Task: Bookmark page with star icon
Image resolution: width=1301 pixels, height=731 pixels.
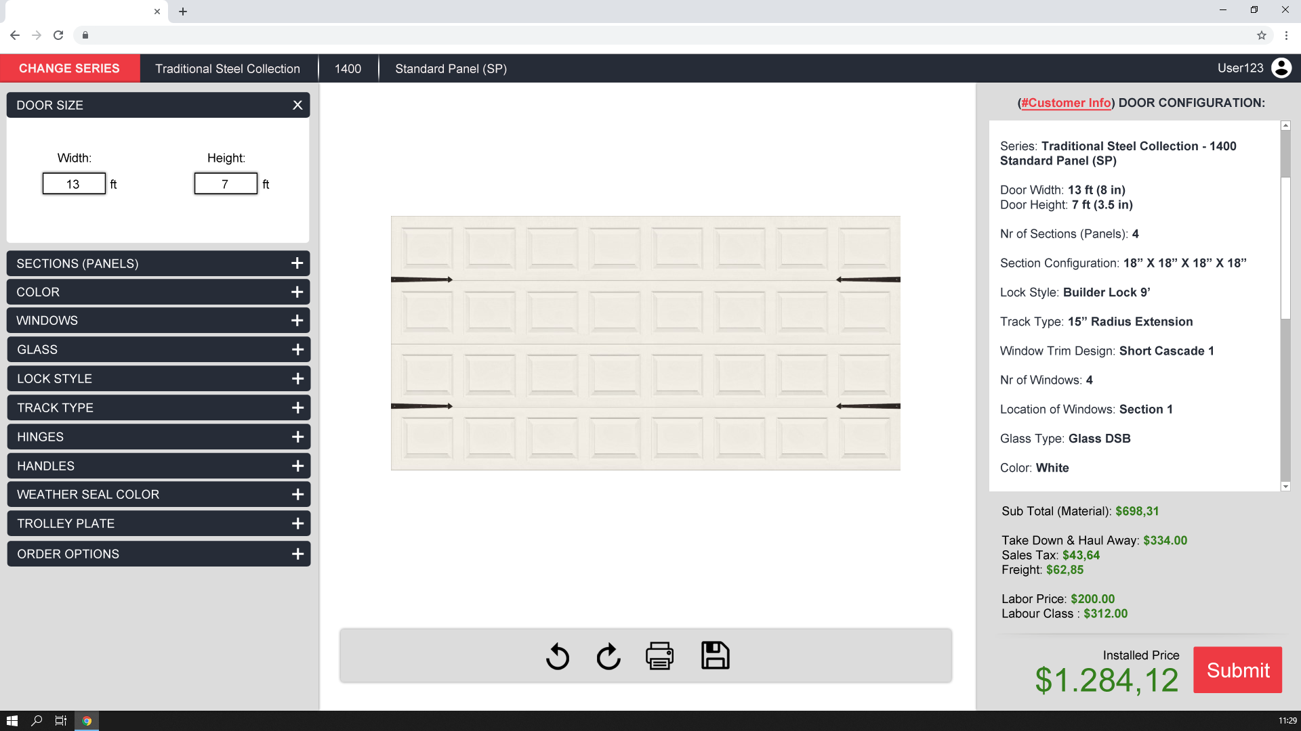Action: (1262, 35)
